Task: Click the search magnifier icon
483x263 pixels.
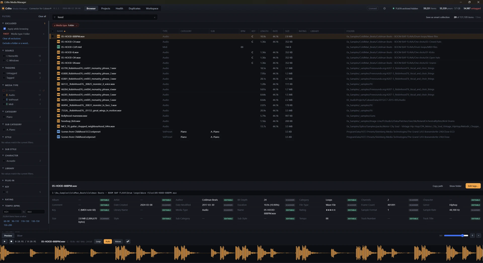Action: tap(55, 17)
